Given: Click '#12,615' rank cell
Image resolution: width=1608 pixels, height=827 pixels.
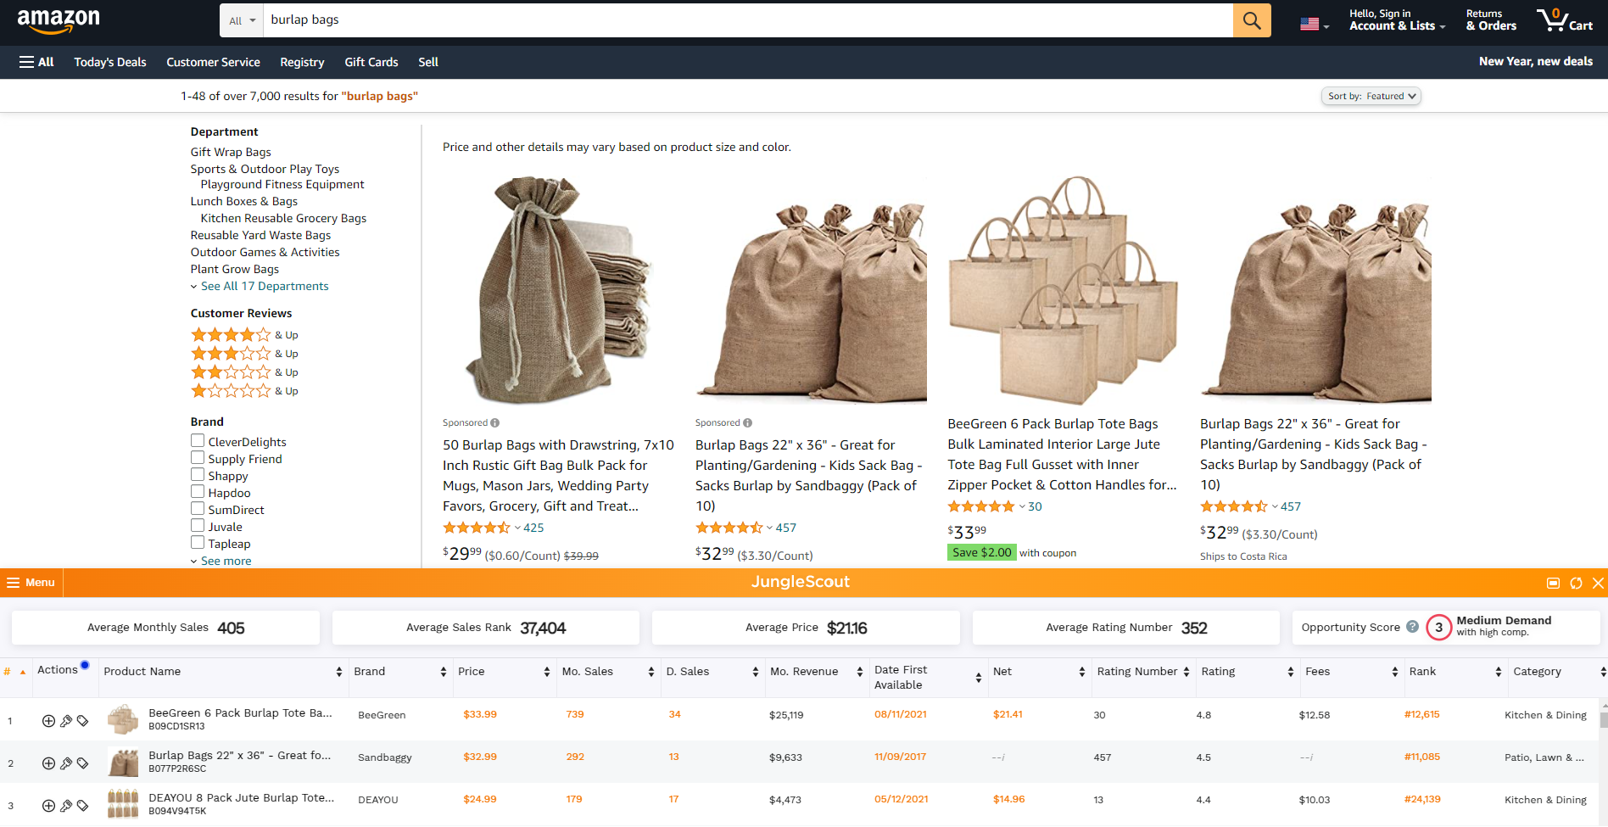Looking at the screenshot, I should tap(1421, 714).
